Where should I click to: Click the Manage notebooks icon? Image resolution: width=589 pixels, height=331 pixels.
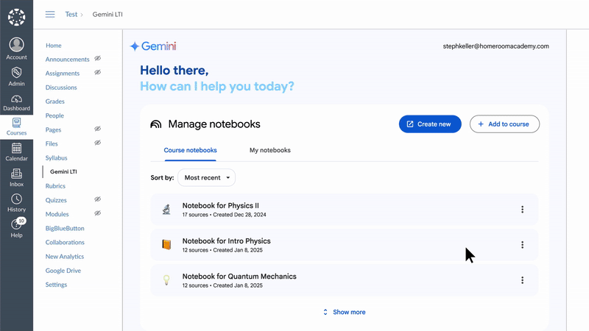coord(156,124)
